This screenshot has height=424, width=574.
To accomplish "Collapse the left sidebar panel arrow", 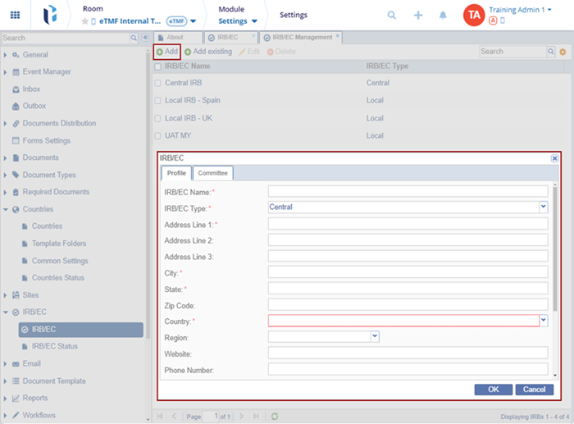I will click(145, 38).
